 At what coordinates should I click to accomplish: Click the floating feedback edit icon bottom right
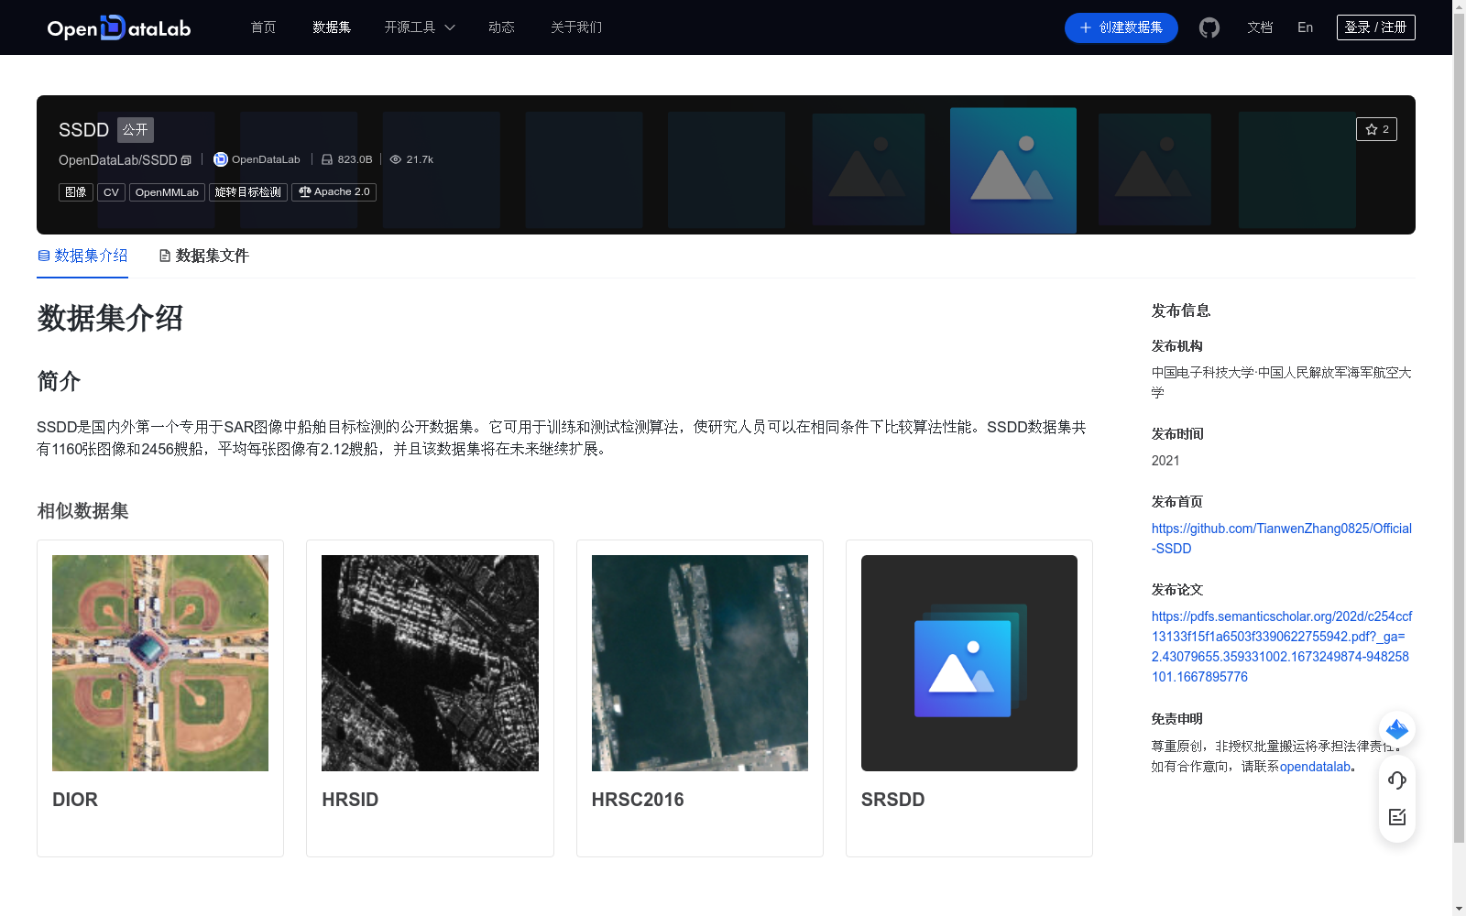click(x=1396, y=817)
